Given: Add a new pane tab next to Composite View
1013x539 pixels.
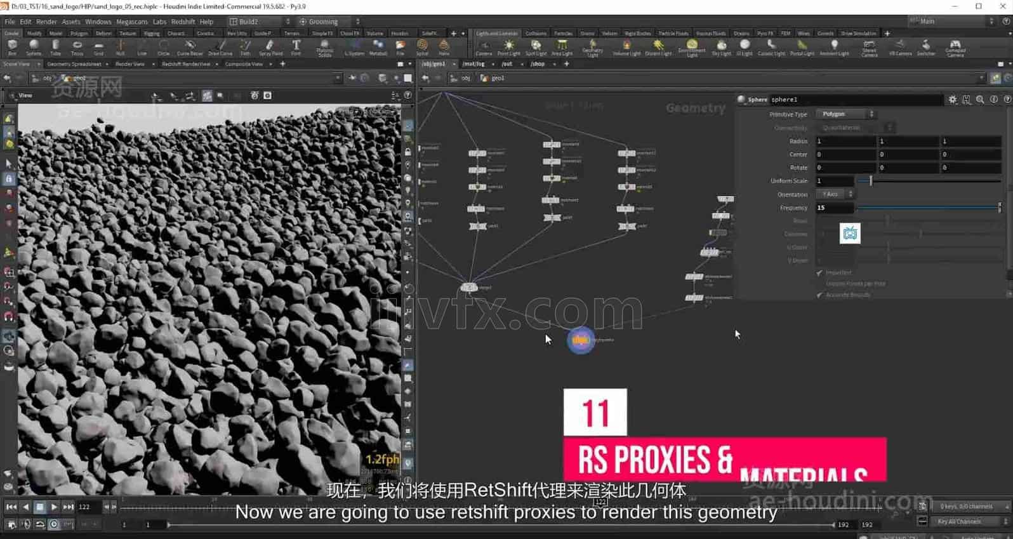Looking at the screenshot, I should point(282,64).
